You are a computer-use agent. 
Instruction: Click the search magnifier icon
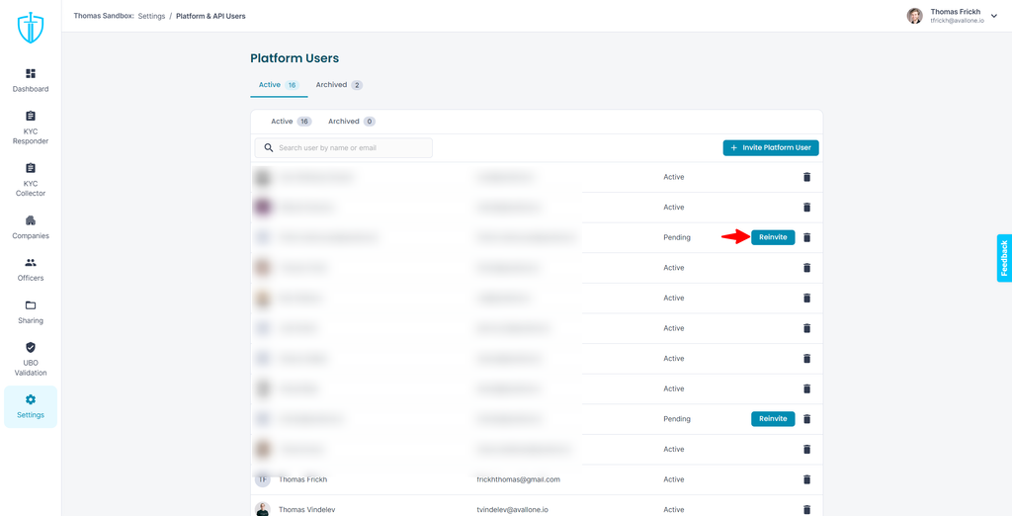pyautogui.click(x=269, y=148)
